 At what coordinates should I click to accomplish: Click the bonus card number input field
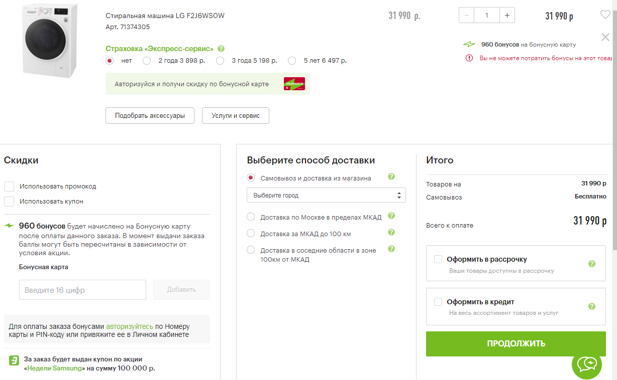click(x=82, y=290)
